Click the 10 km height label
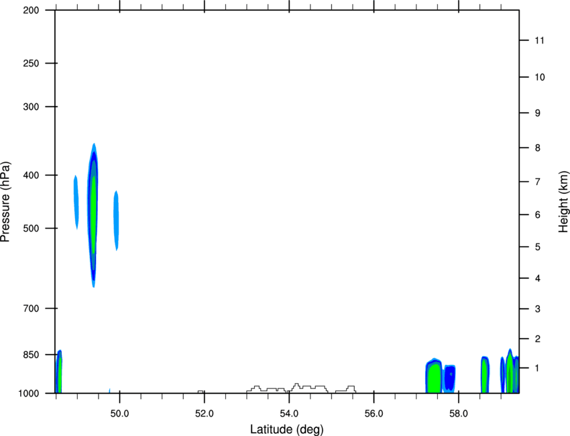 539,77
